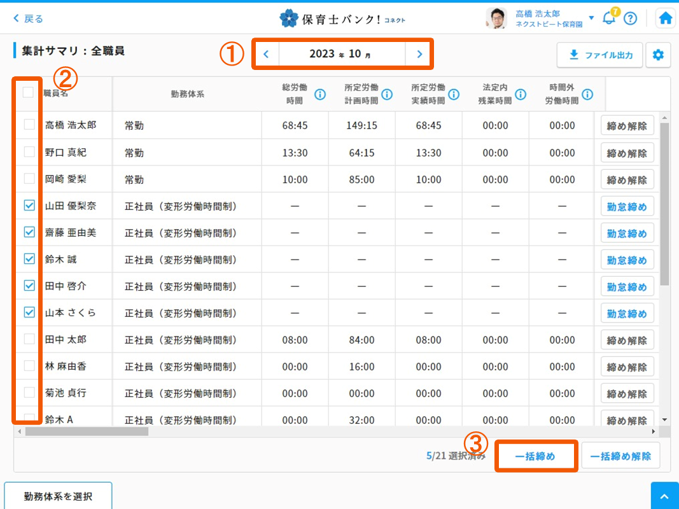Screen dimensions: 679x509
Task: Click info icon next to 時間外労働時間
Action: tap(587, 95)
